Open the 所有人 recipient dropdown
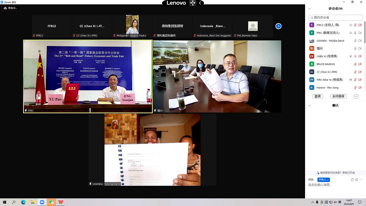The width and height of the screenshot is (366, 206). coord(324,180)
